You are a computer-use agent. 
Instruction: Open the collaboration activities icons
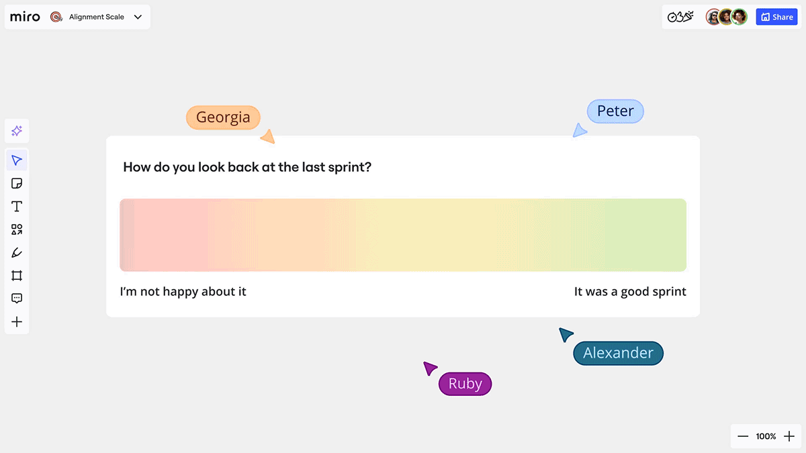680,17
